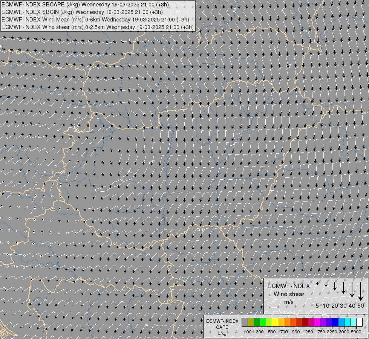Click the 'J/kg' unit in CAPE legend
The image size is (369, 339).
point(222,333)
